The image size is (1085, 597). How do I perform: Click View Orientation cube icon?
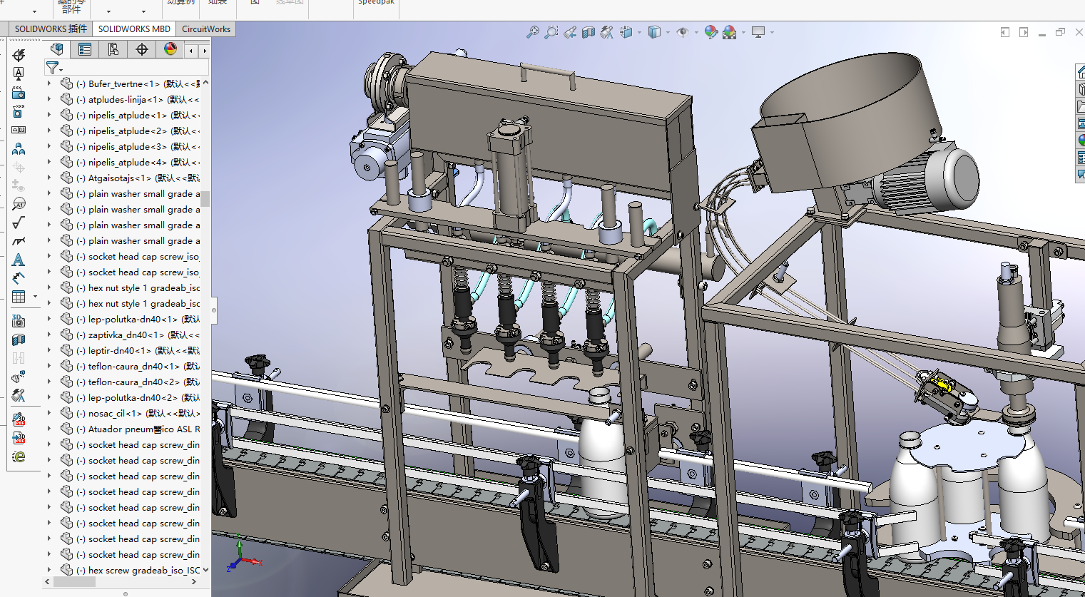[626, 32]
